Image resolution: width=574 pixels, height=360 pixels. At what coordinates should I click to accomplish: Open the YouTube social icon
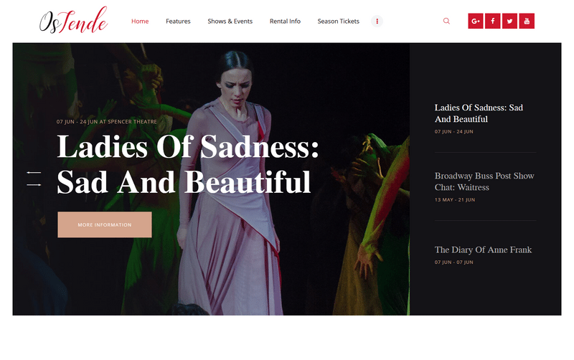point(527,21)
